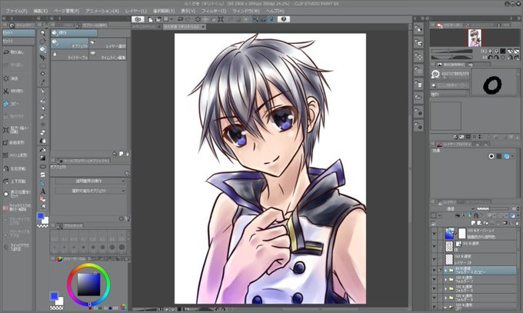Viewport: 523px width, 313px height.
Task: Toggle Snap to Ruler in command bar
Action: 255,19
